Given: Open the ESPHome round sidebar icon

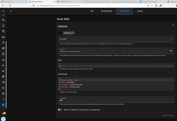Looking at the screenshot, I should (3, 94).
